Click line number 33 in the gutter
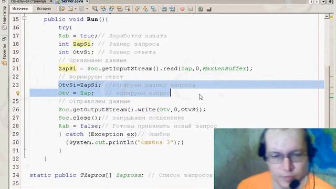This screenshot has width=336, height=189. (x=16, y=167)
